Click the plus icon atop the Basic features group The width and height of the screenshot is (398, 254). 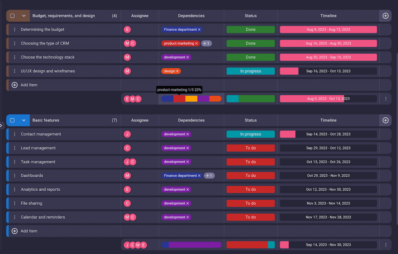[385, 120]
